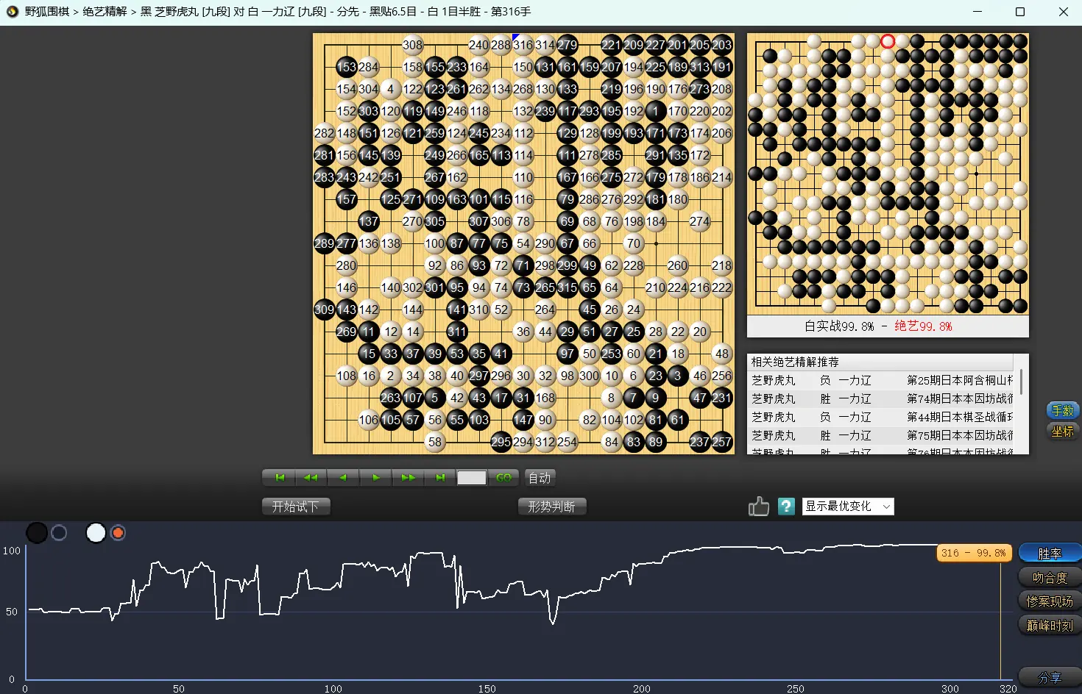Click the 形势判断 button
Image resolution: width=1082 pixels, height=694 pixels.
551,507
